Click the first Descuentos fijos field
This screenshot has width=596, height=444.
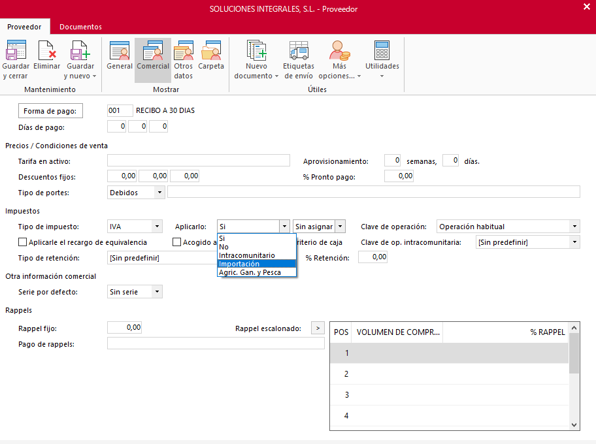click(122, 176)
